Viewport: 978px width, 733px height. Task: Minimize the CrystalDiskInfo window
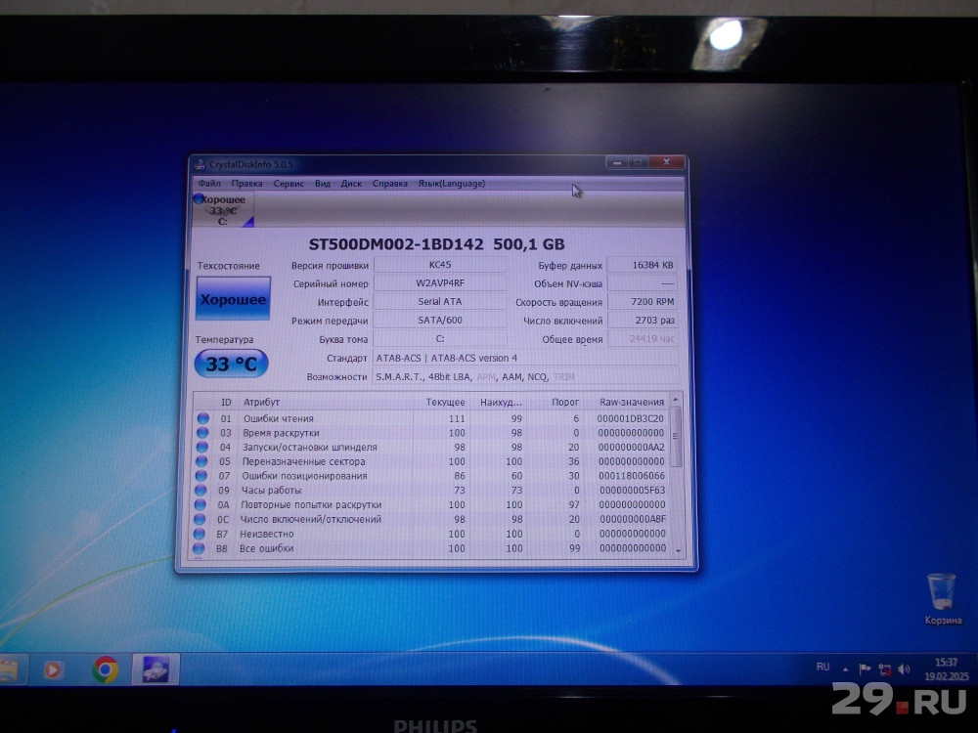(617, 162)
